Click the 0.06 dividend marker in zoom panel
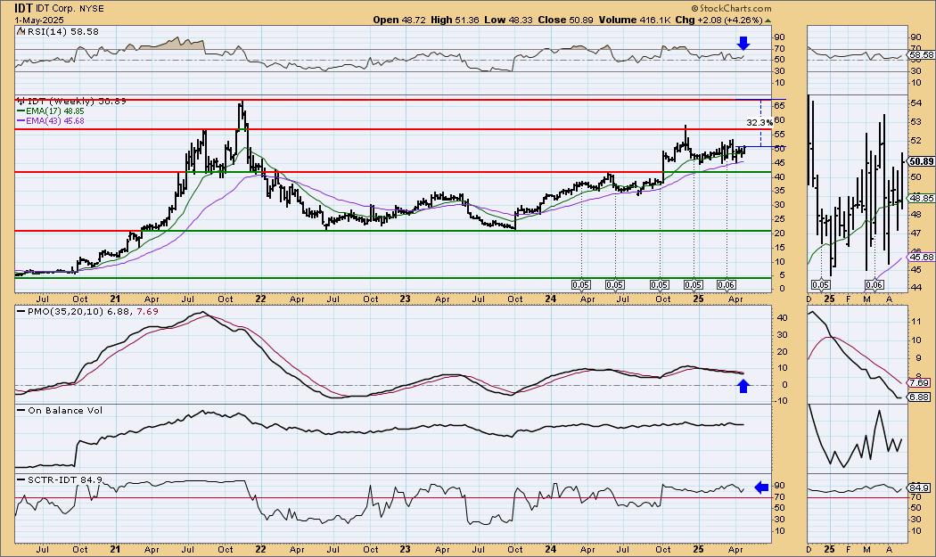 click(874, 285)
